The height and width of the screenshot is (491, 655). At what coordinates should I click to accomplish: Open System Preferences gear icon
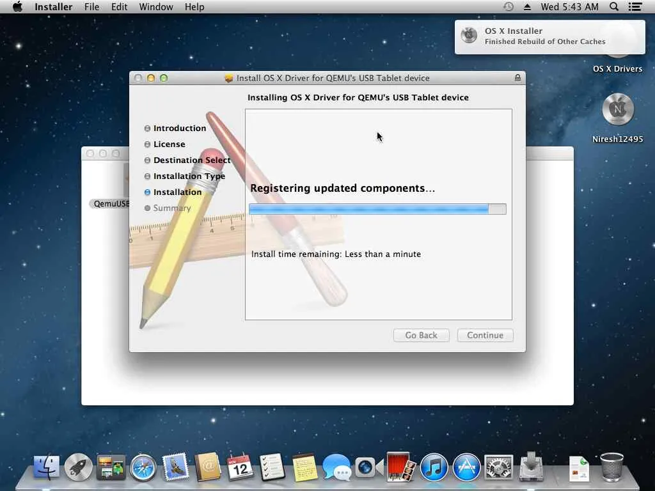[x=498, y=467]
